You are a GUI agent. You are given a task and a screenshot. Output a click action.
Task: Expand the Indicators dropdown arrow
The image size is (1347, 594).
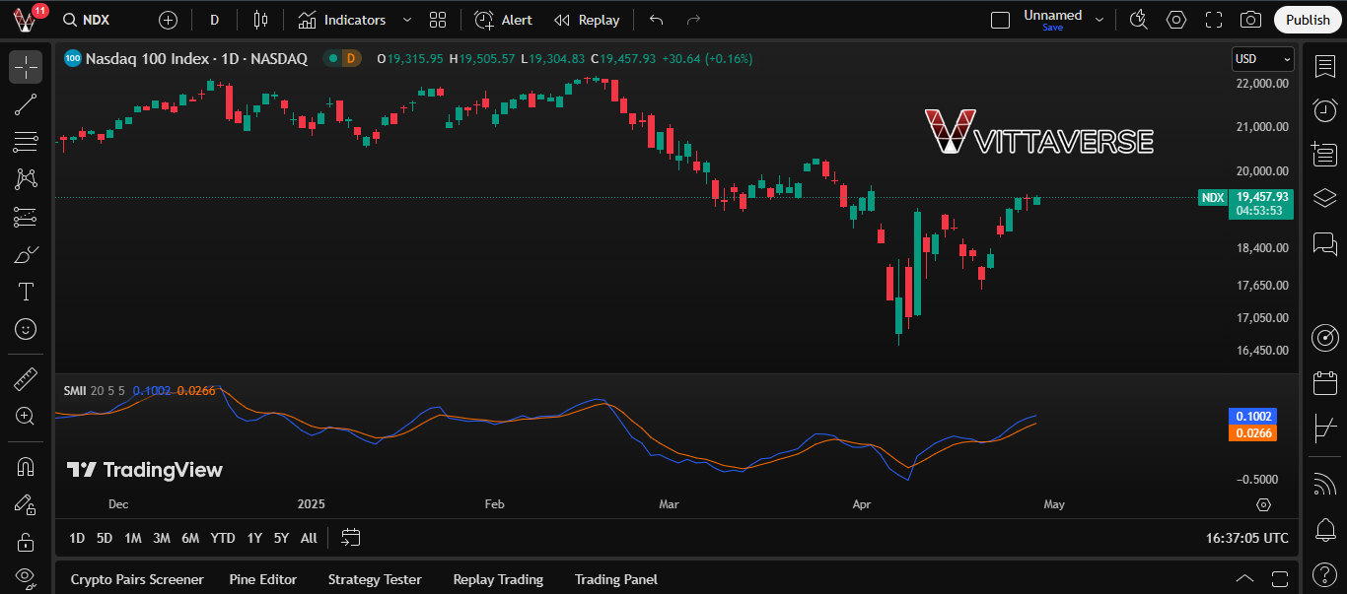[x=408, y=20]
